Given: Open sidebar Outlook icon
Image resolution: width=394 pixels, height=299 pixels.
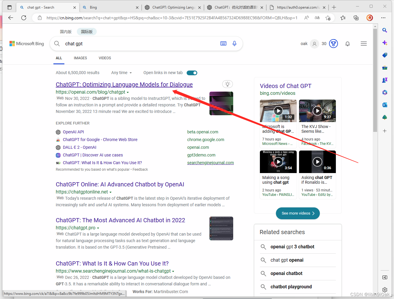Looking at the screenshot, I should point(385,105).
